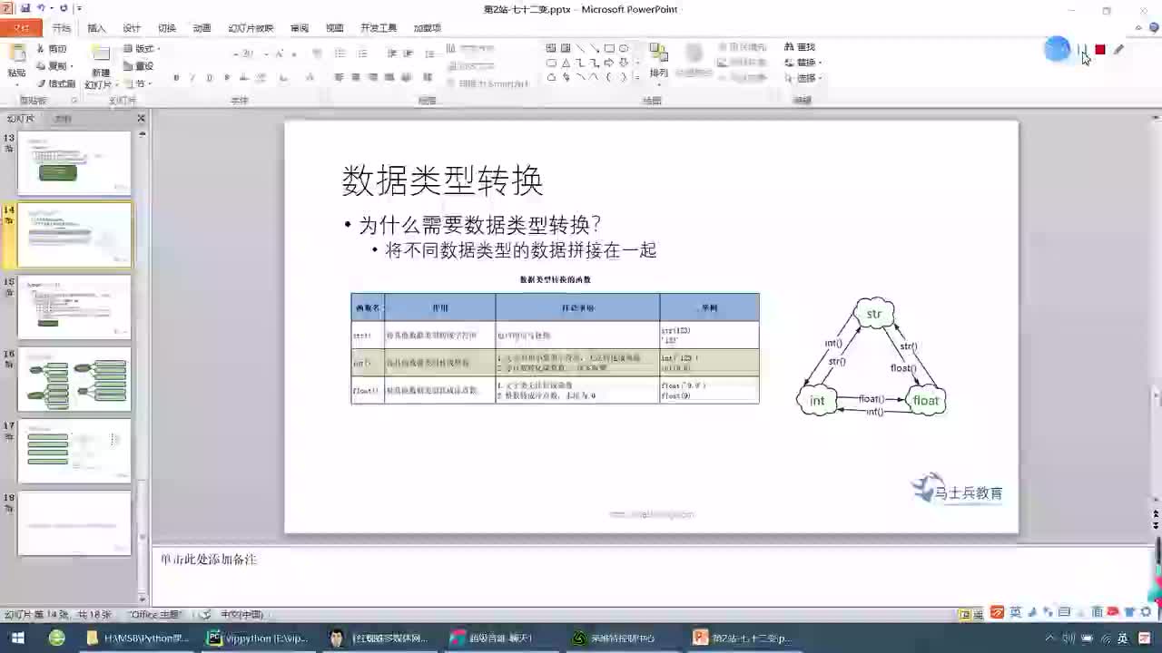Image resolution: width=1162 pixels, height=653 pixels.
Task: Collapse the ribbon using the caret icon
Action: 1138,28
